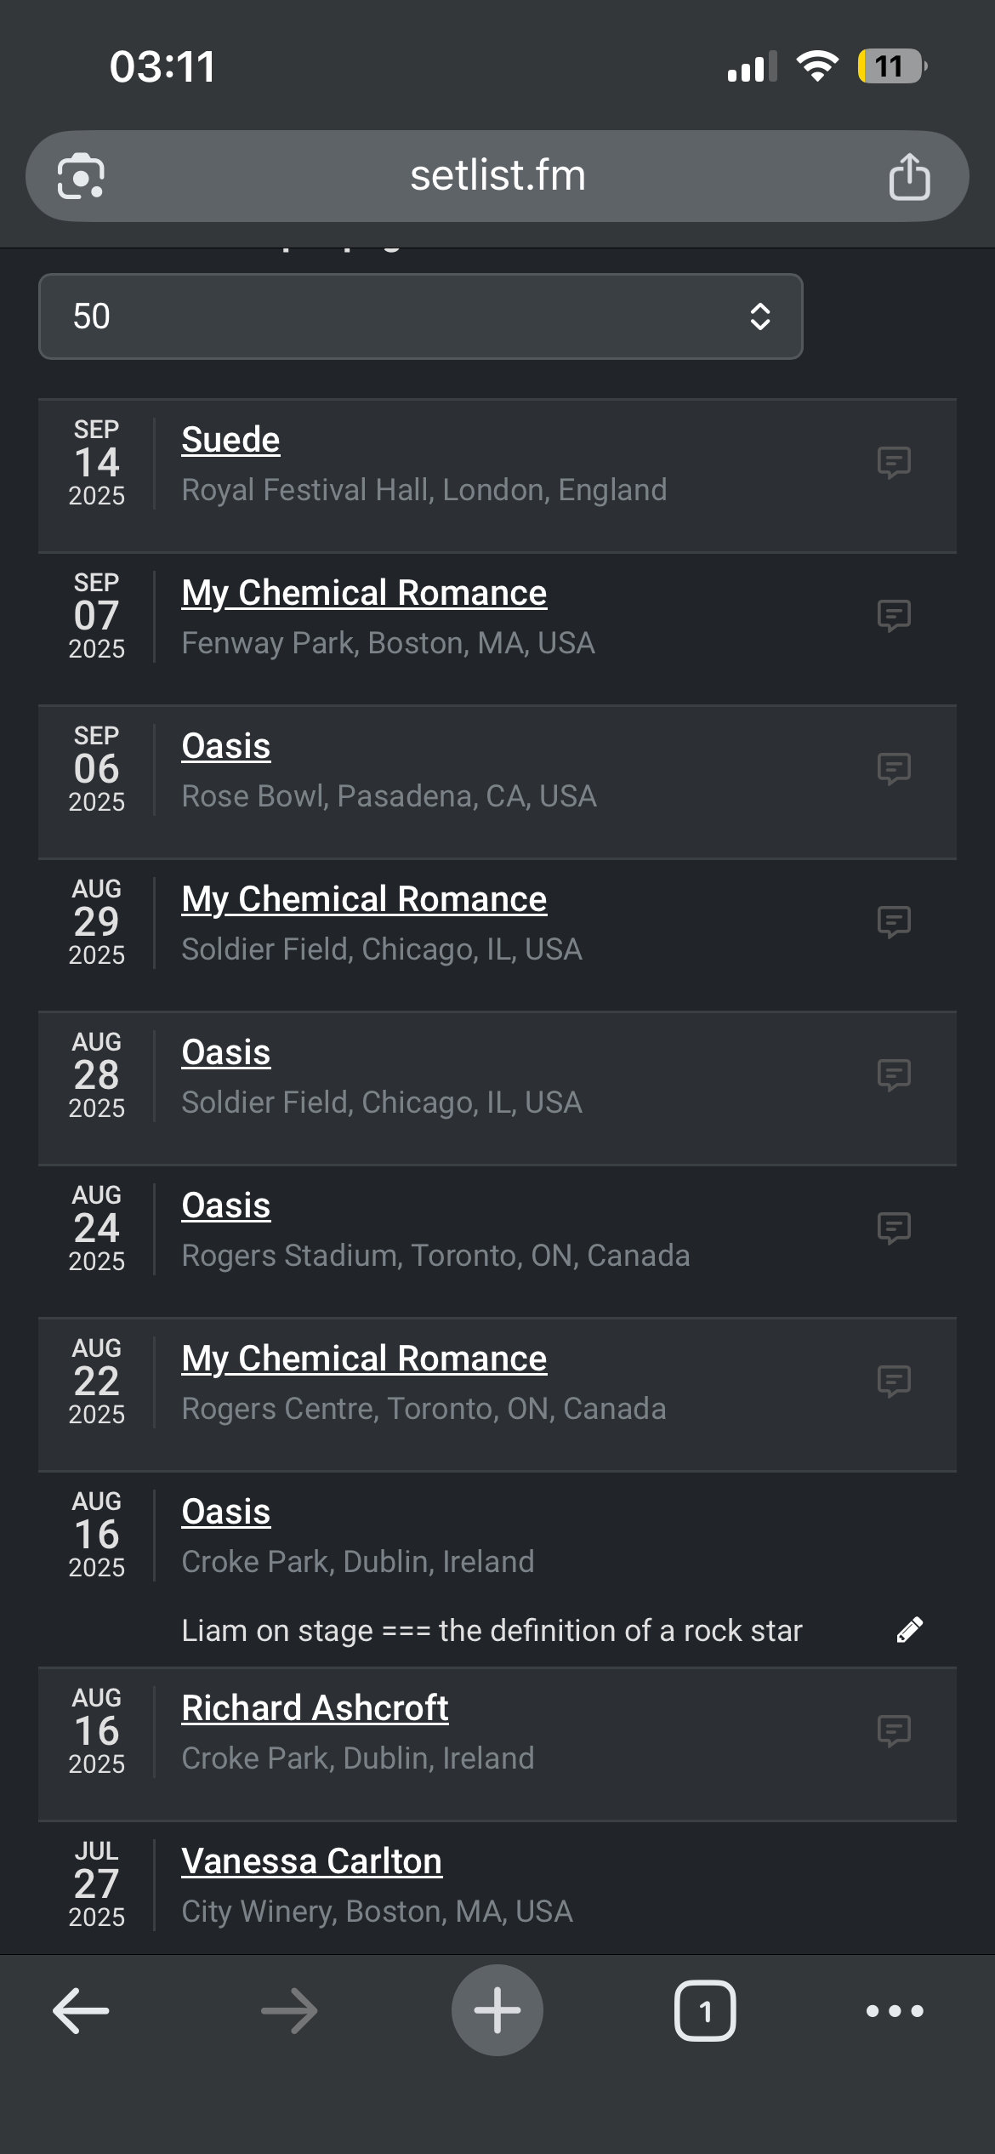Open Richard Ashcroft artist link

[x=315, y=1708]
